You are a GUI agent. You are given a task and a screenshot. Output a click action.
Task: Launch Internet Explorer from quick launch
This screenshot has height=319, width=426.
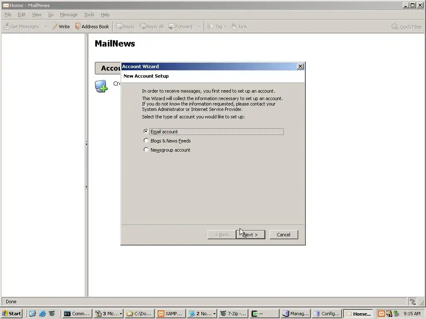point(42,314)
